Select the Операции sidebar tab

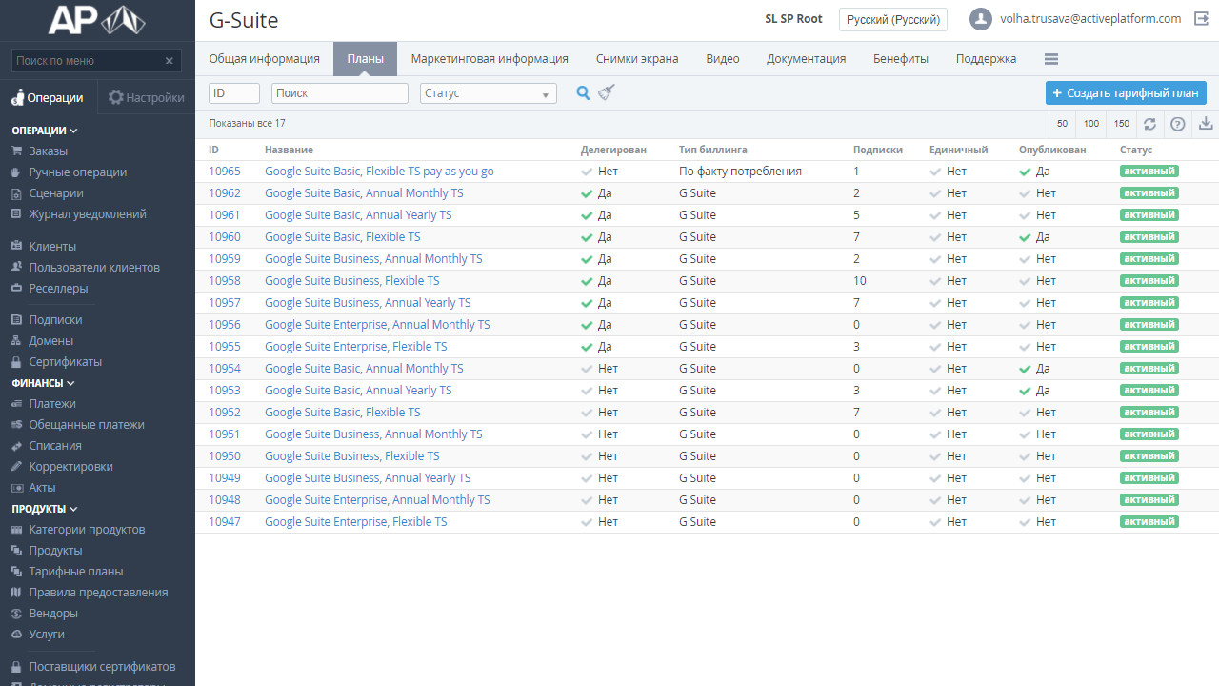pos(49,97)
